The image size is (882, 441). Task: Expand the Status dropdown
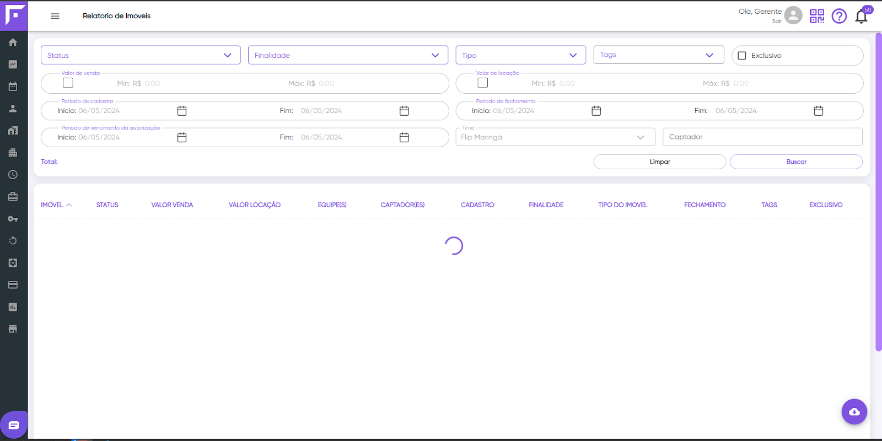tap(141, 55)
